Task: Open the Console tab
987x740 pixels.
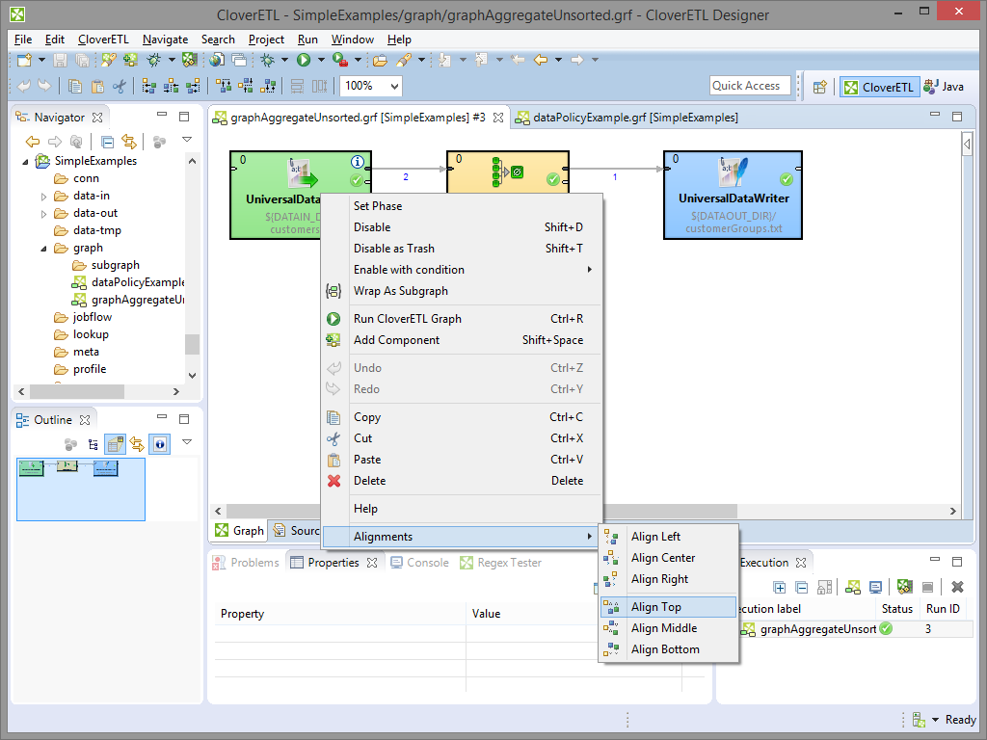Action: point(427,563)
